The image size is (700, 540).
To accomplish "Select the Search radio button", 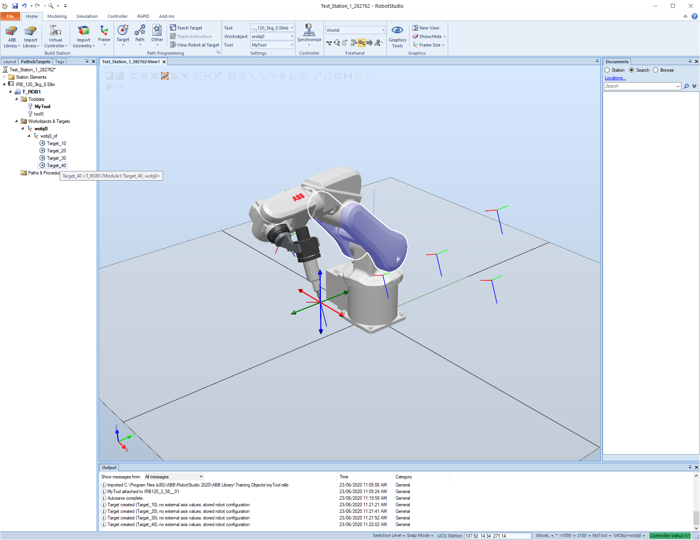I will tap(632, 70).
